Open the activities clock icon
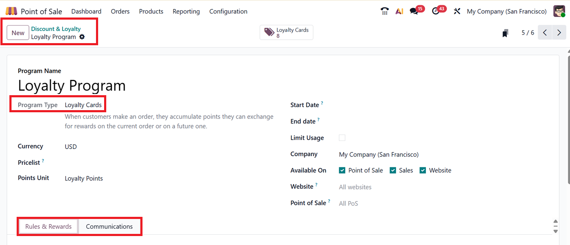This screenshot has height=245, width=570. coord(436,12)
